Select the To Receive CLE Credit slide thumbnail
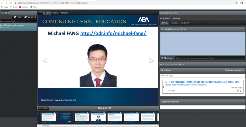 (49, 117)
